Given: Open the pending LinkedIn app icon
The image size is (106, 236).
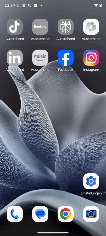Looking at the screenshot, I should click(x=15, y=58).
